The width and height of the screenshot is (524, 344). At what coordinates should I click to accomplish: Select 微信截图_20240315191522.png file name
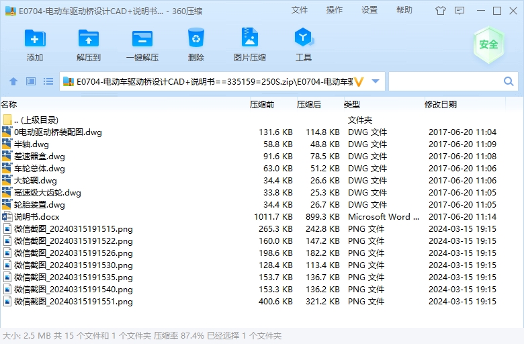click(73, 241)
